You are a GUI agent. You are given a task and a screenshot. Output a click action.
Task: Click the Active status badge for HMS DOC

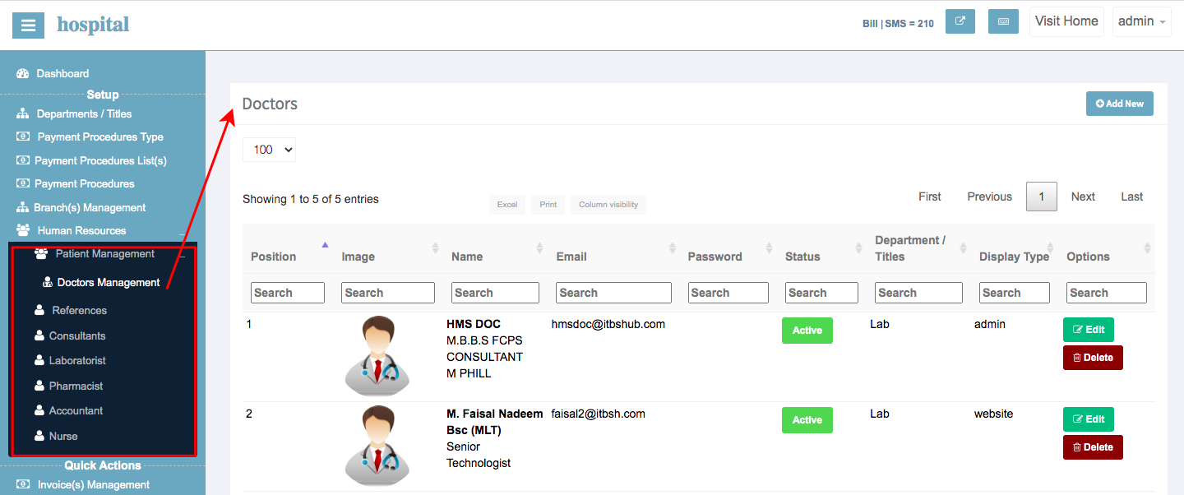[807, 331]
